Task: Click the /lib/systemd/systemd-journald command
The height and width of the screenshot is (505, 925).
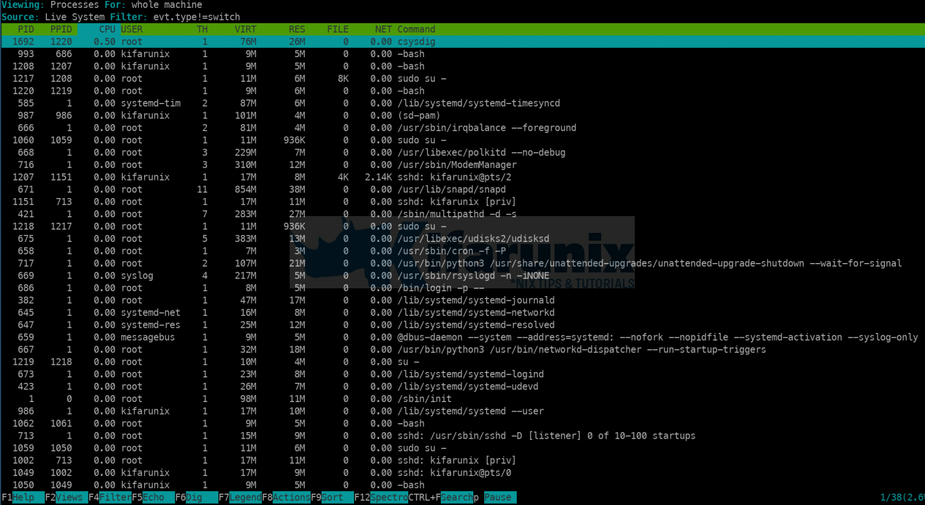Action: [476, 300]
